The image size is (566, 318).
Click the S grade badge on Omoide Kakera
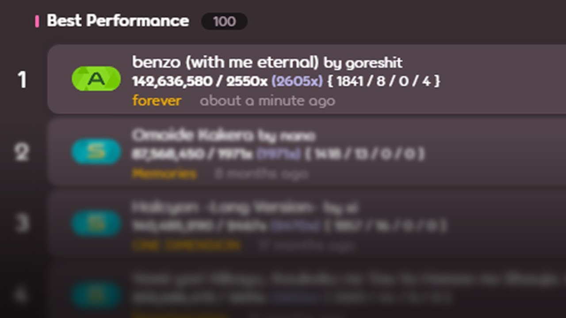click(x=96, y=151)
